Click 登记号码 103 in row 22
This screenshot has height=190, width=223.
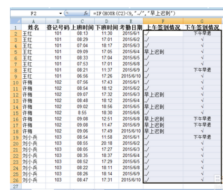pyautogui.click(x=58, y=156)
